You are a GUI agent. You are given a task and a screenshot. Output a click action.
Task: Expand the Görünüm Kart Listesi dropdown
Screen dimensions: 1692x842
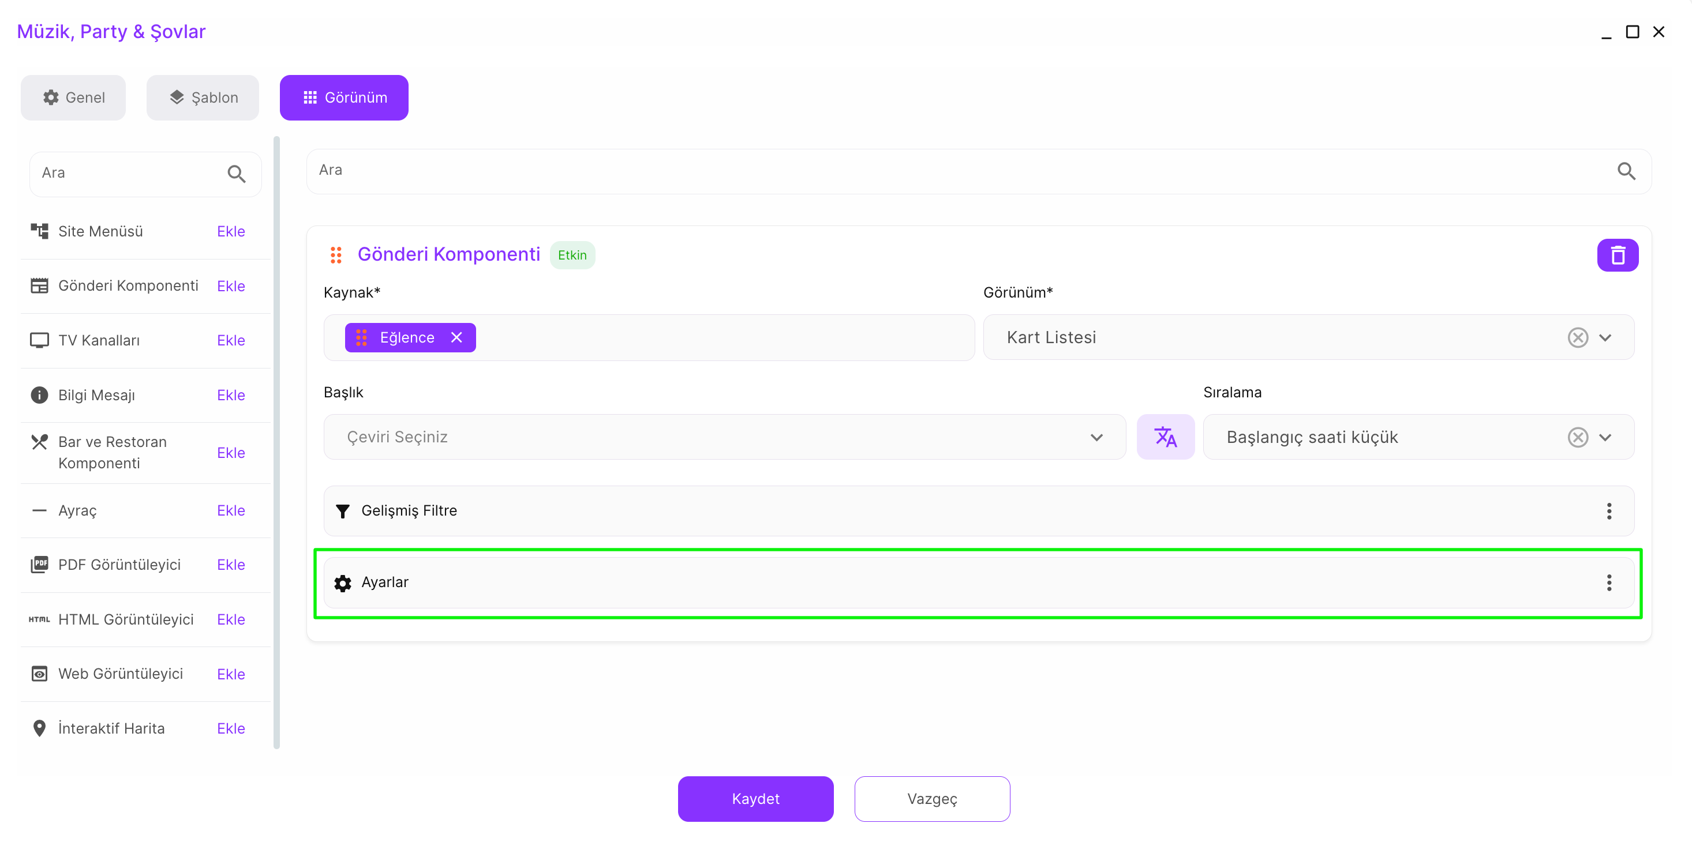[x=1605, y=337]
